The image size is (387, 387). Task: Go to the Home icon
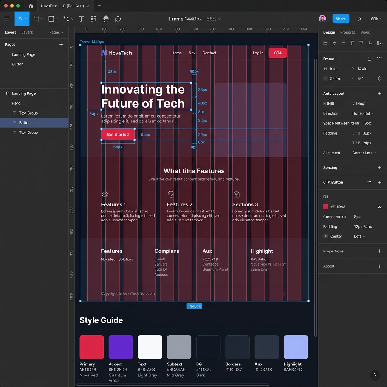tap(31, 6)
